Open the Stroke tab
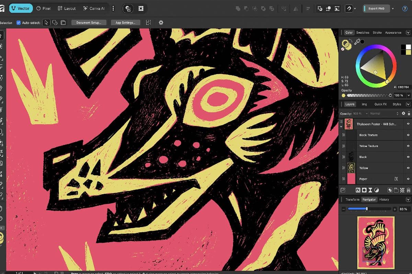Image resolution: width=412 pixels, height=274 pixels. [377, 33]
